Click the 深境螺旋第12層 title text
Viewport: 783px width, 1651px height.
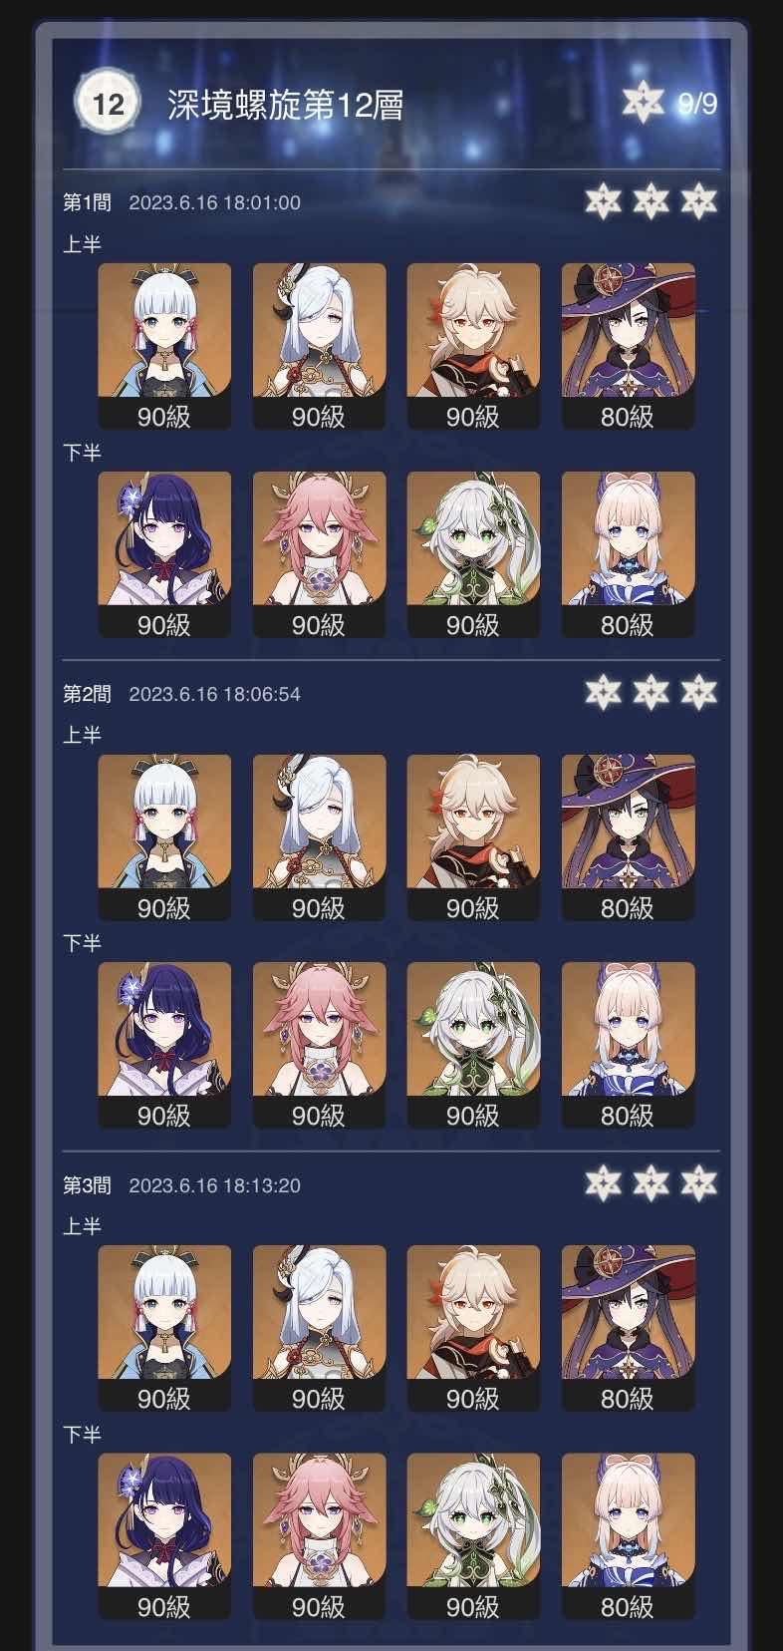pos(285,104)
